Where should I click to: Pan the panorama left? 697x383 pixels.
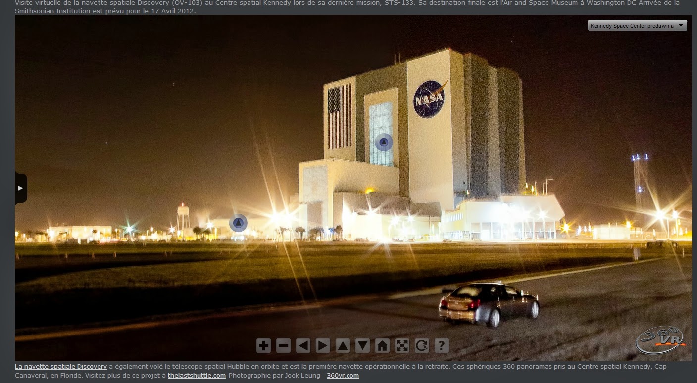tap(303, 345)
